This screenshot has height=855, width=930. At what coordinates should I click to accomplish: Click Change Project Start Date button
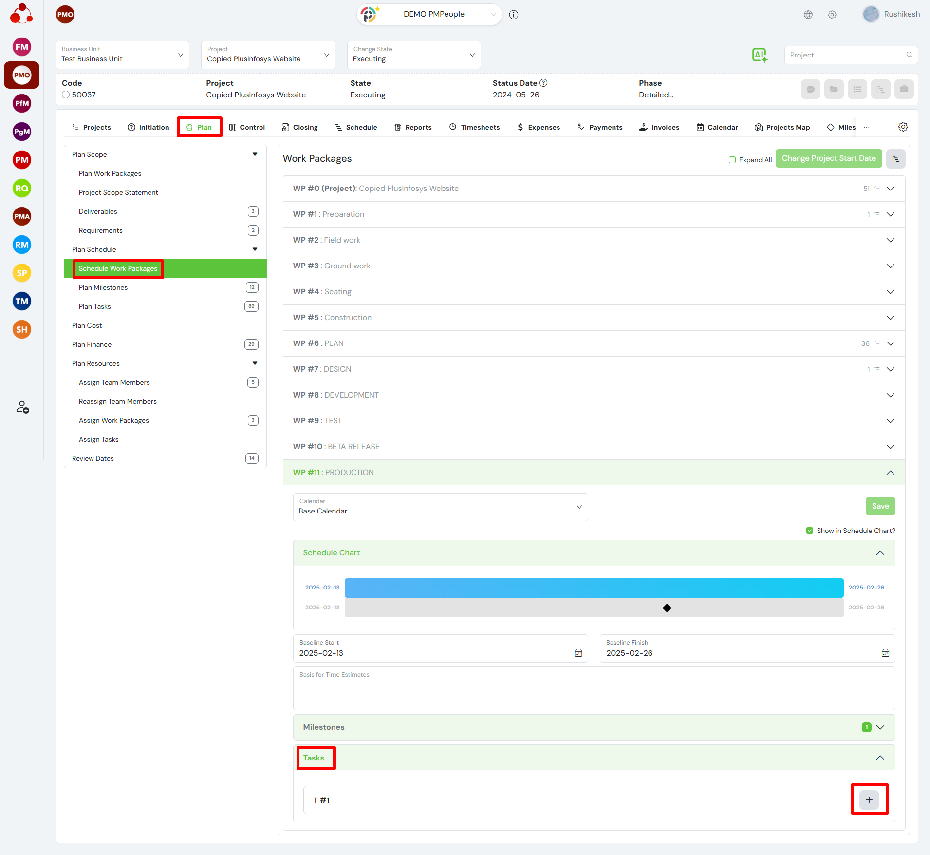point(828,158)
